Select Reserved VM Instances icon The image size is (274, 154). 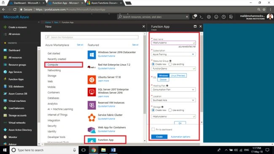(x=92, y=105)
